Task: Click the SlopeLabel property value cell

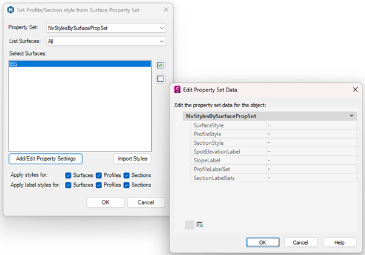Action: 311,160
